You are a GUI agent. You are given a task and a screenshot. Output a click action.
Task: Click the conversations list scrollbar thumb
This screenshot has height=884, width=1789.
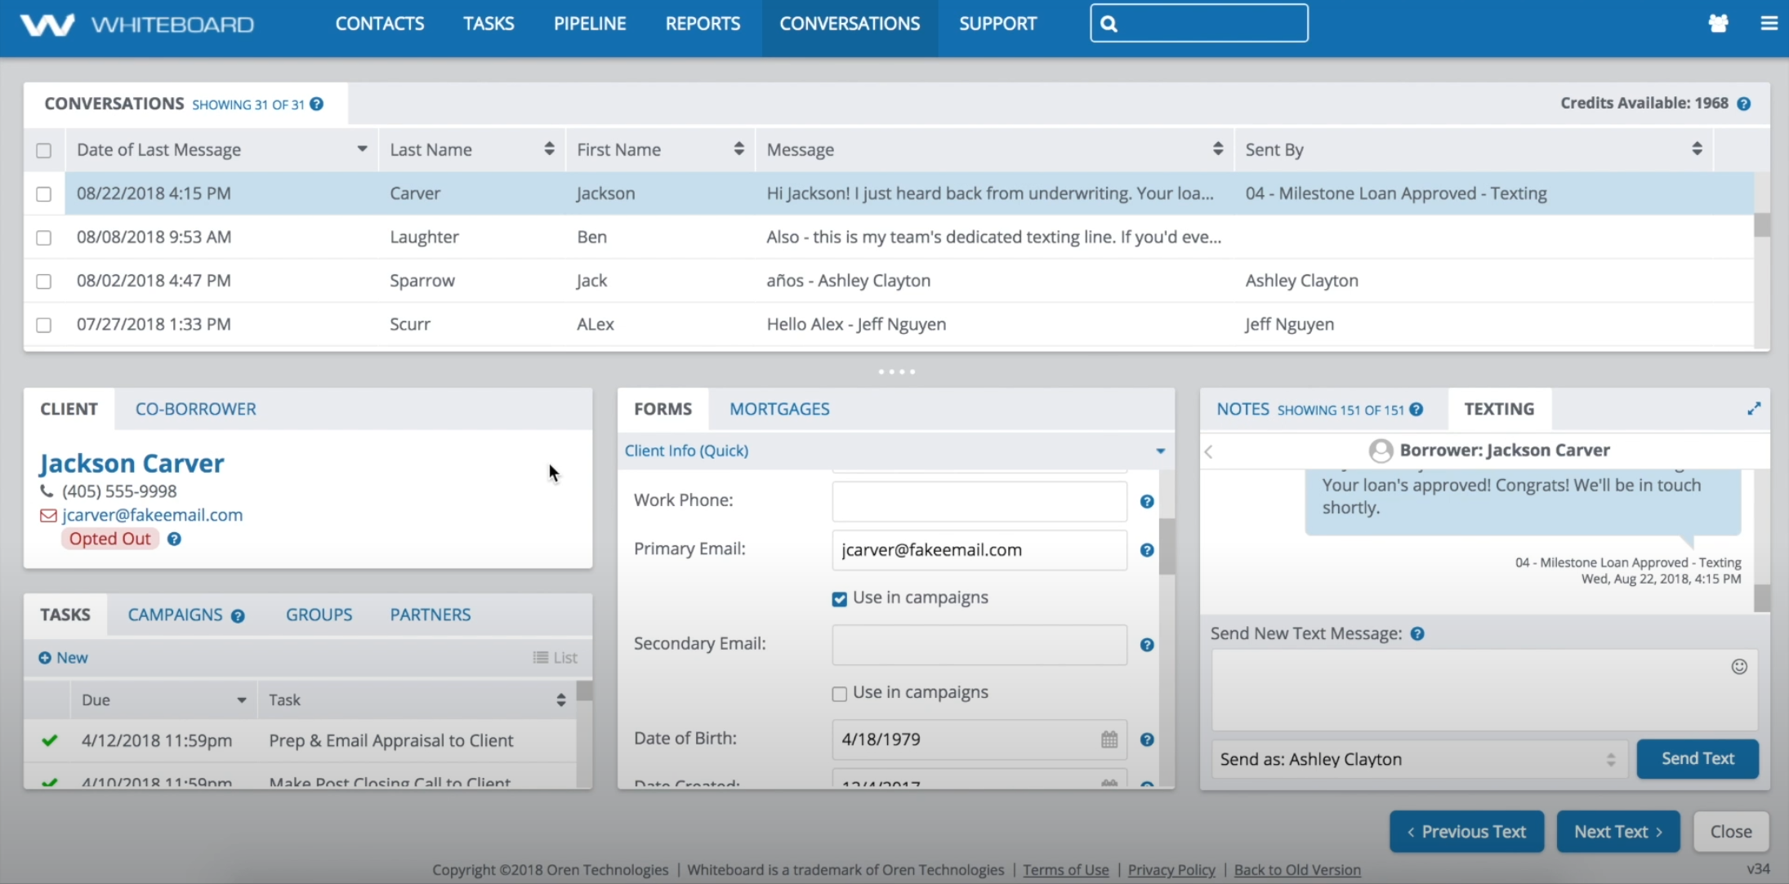(x=1762, y=225)
